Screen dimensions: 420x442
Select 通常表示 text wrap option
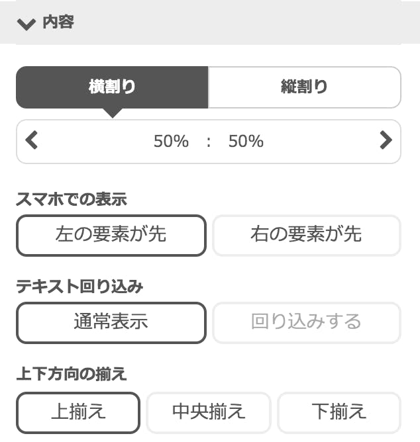point(111,322)
